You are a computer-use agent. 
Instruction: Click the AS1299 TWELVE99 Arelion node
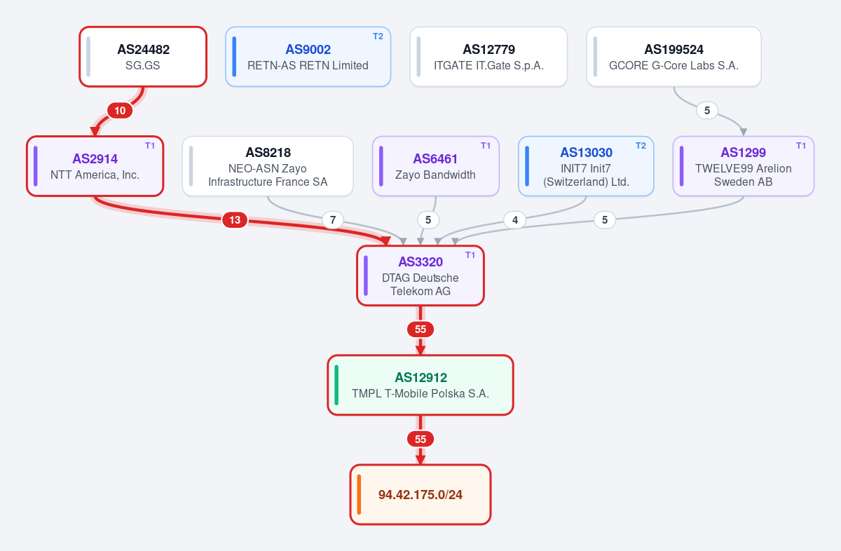click(x=743, y=166)
